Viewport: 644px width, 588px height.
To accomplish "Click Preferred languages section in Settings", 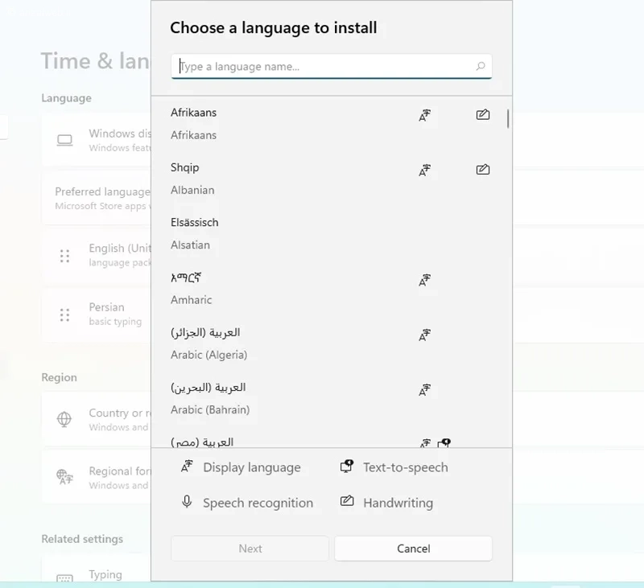I will click(x=97, y=199).
